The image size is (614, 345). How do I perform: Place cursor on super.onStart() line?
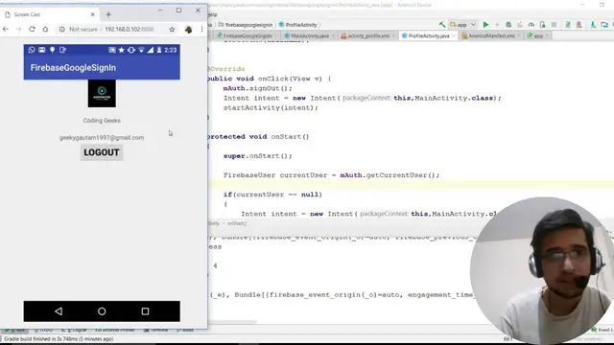pyautogui.click(x=258, y=155)
